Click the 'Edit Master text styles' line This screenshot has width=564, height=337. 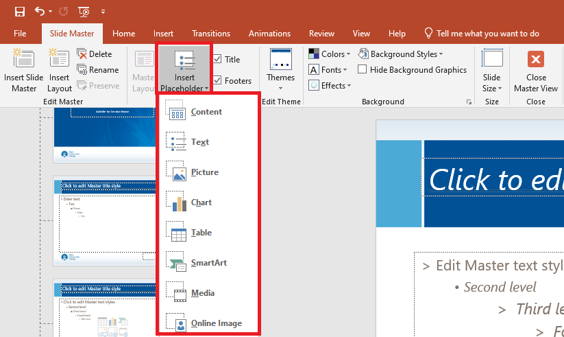(x=500, y=266)
